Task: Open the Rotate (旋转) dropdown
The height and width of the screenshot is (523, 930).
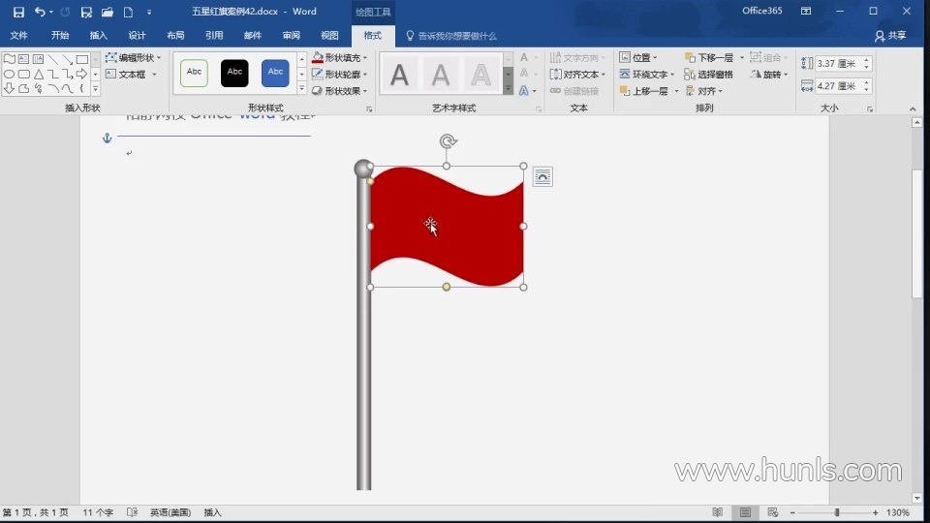Action: point(768,75)
